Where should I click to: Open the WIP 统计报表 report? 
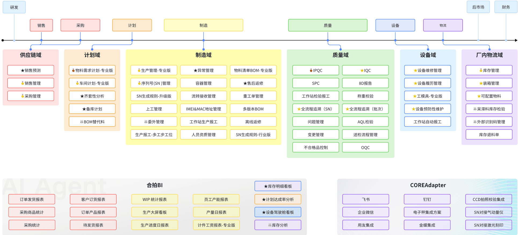[x=154, y=199]
